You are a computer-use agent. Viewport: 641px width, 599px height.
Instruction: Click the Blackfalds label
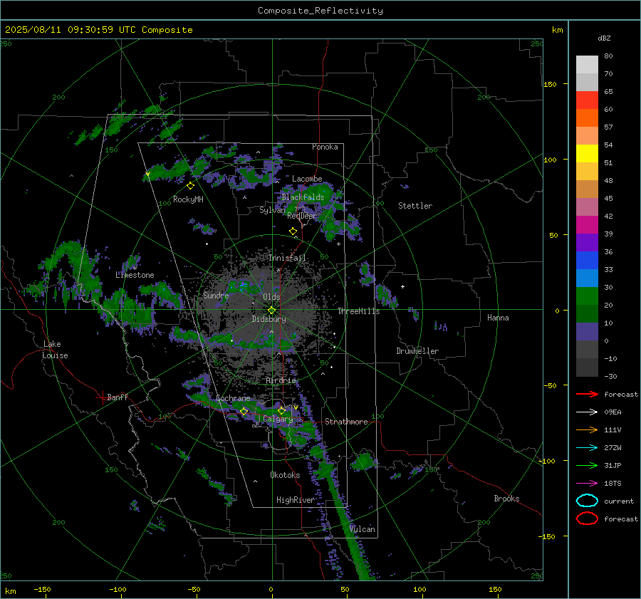click(303, 197)
